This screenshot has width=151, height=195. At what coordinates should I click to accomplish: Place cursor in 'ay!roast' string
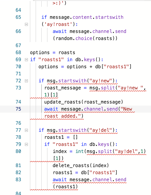pyautogui.click(x=58, y=24)
